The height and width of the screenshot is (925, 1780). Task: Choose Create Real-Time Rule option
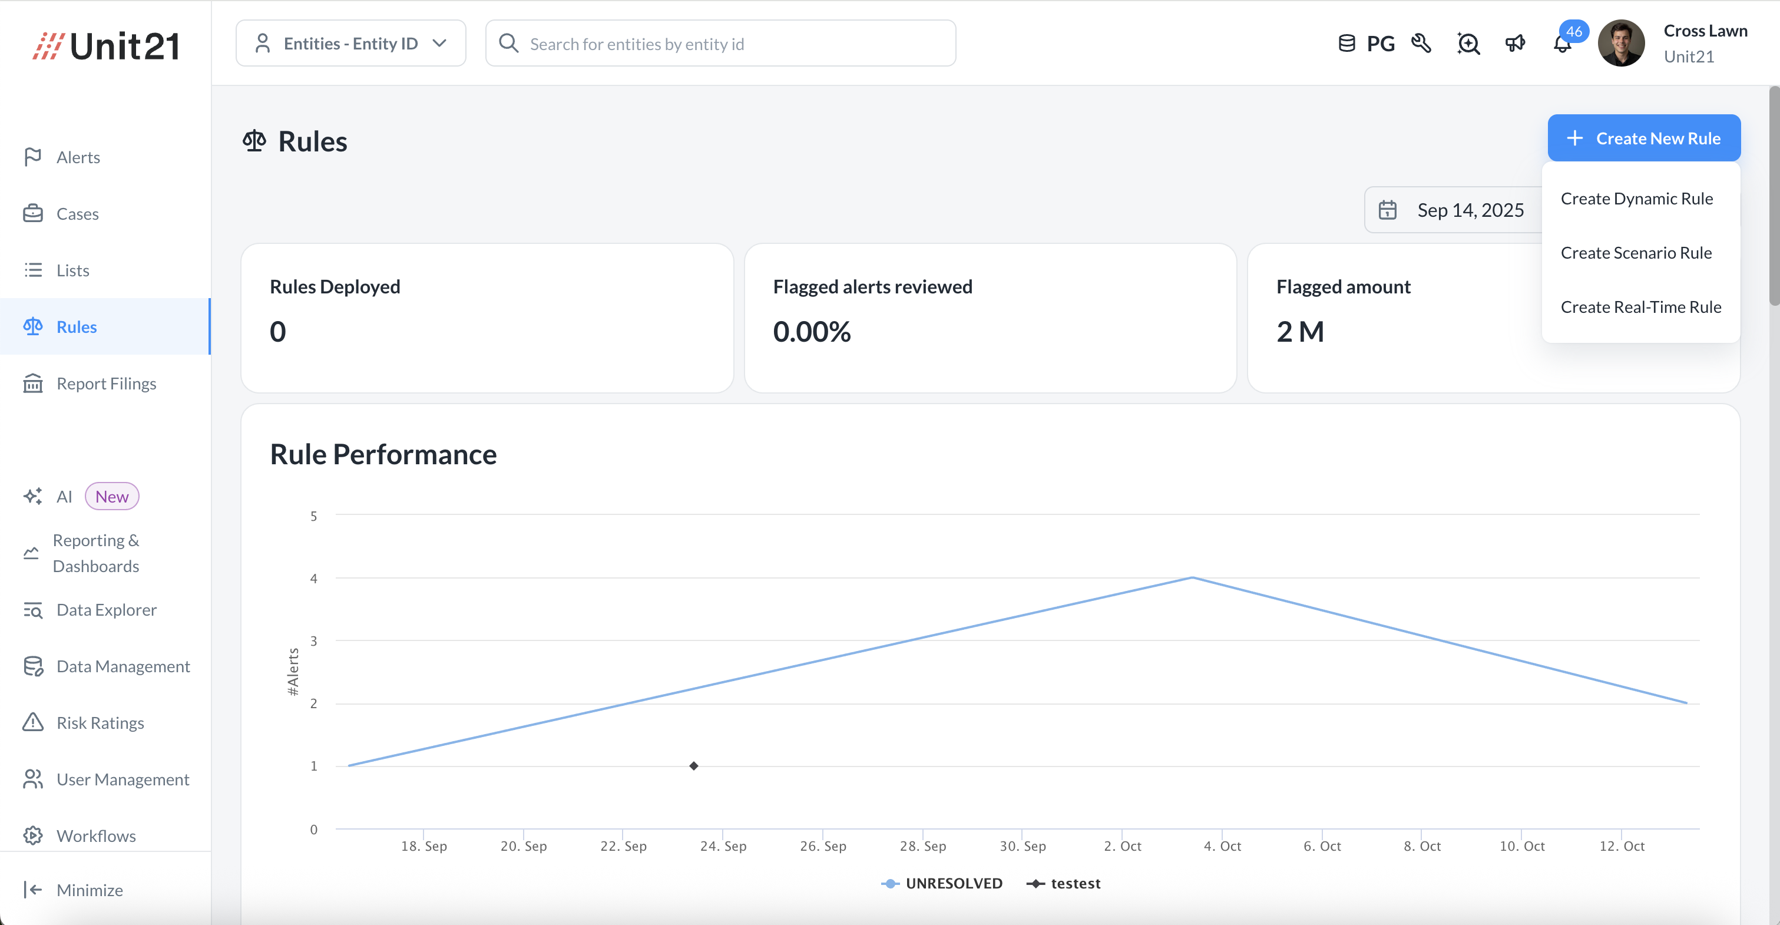1640,307
